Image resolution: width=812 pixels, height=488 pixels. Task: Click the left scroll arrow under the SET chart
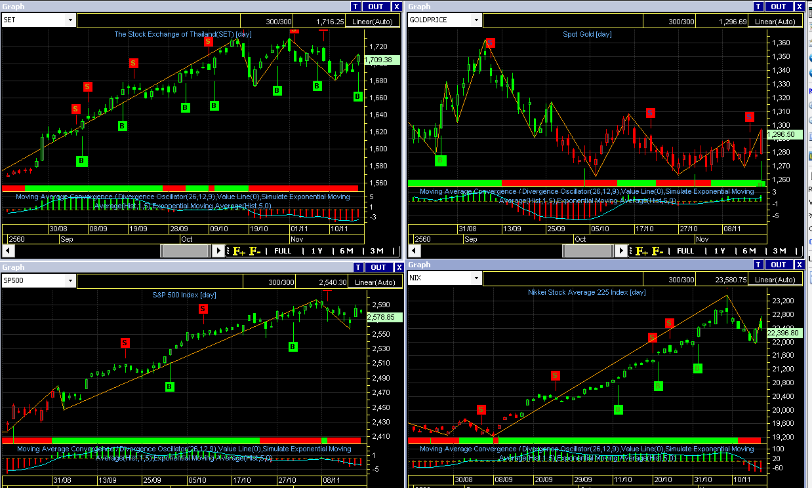coord(9,251)
